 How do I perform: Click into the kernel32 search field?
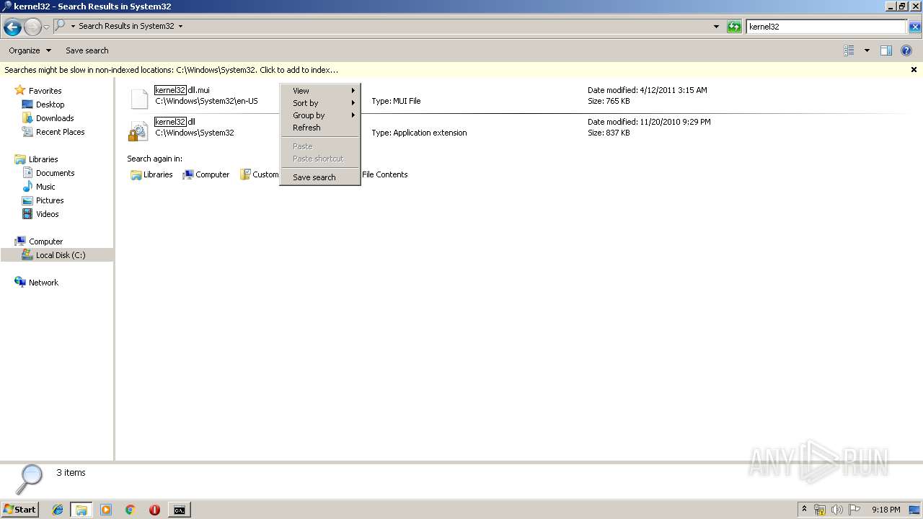click(x=826, y=27)
